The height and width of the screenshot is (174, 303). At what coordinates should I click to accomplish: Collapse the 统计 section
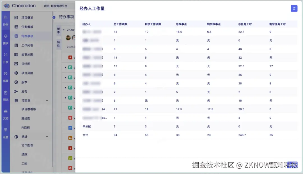coord(47,136)
